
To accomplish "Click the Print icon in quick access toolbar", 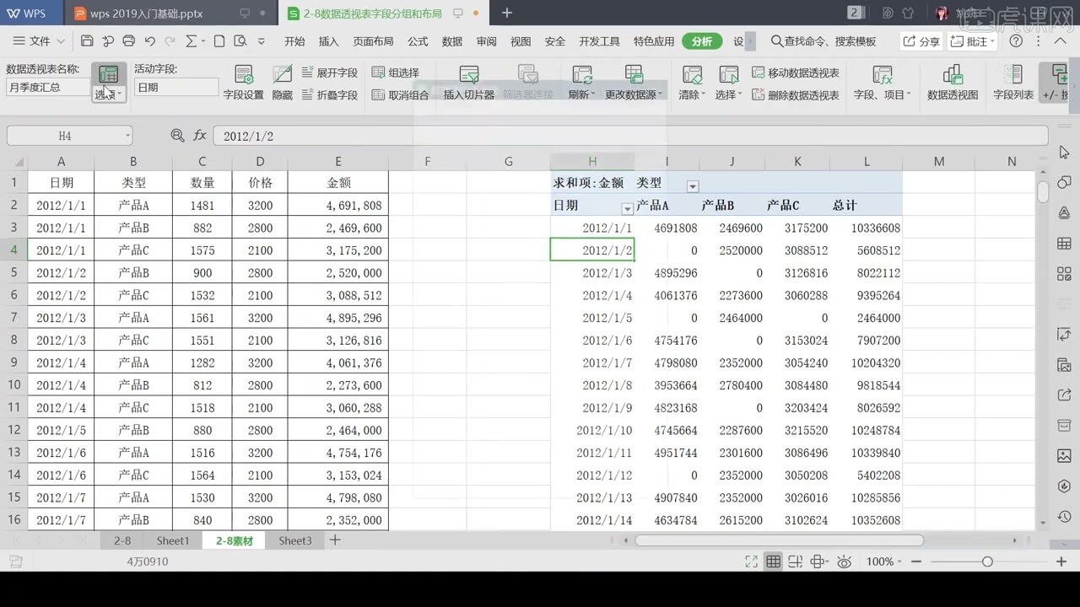I will 129,41.
